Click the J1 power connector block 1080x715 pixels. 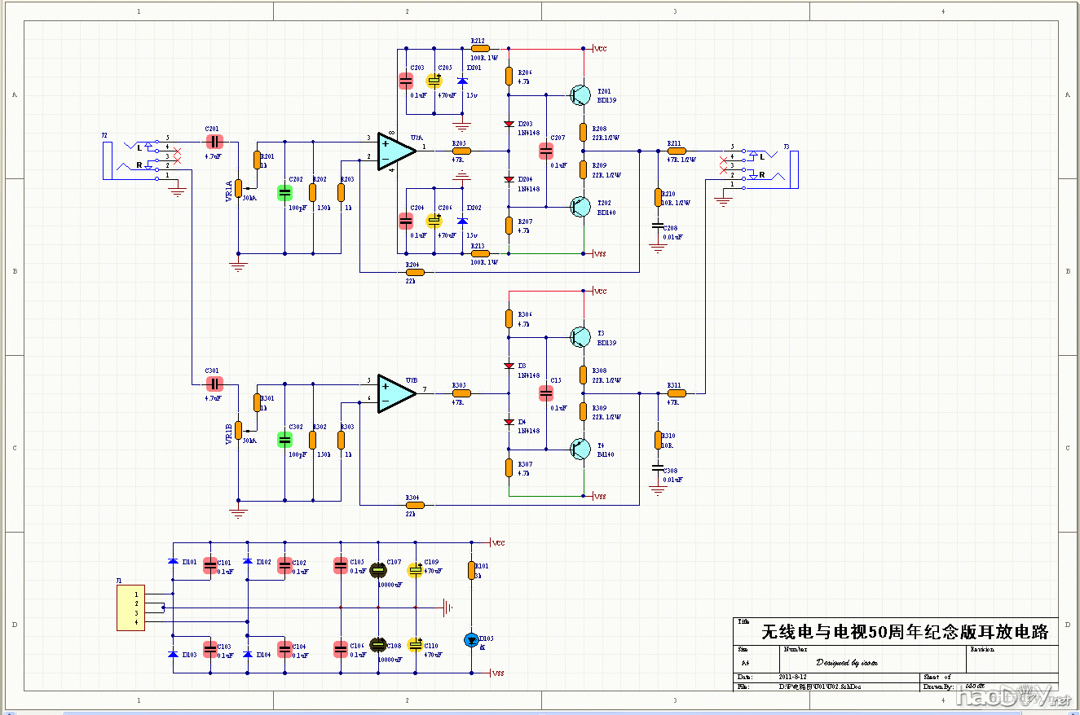click(130, 608)
